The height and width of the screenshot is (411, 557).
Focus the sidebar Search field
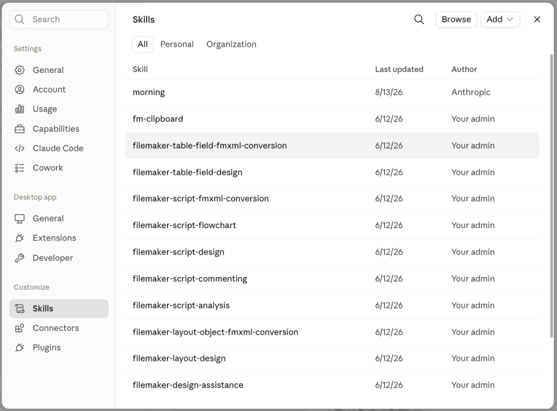point(59,19)
